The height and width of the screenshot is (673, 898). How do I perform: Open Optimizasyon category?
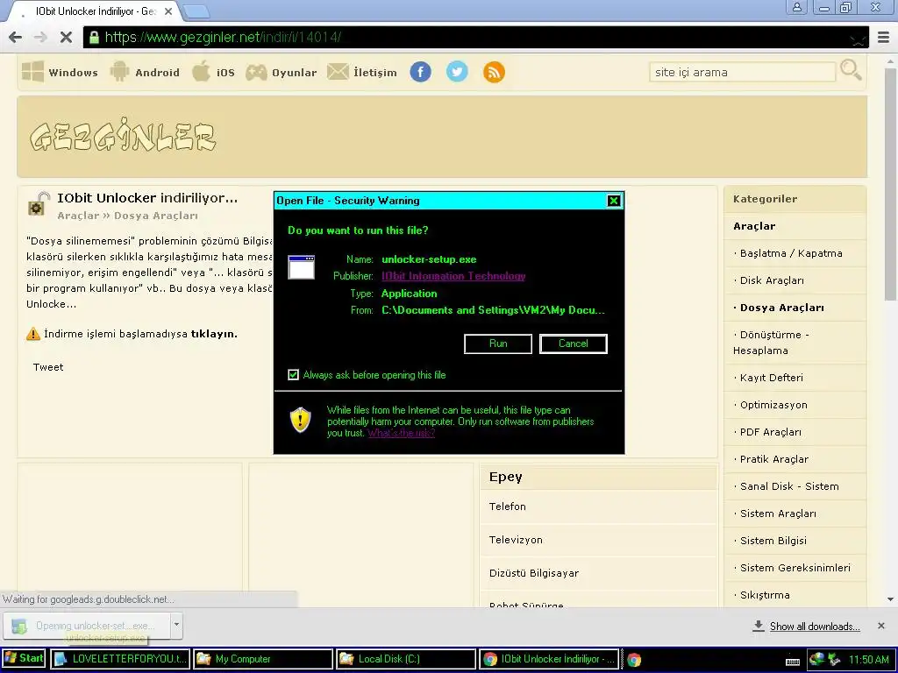[773, 405]
